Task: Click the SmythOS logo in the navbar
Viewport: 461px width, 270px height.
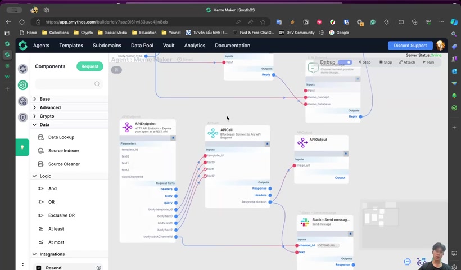Action: tap(23, 46)
